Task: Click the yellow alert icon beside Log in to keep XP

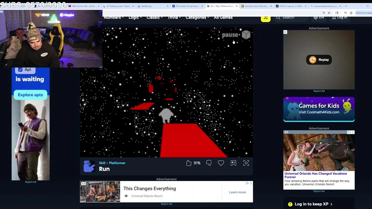Action: [290, 204]
